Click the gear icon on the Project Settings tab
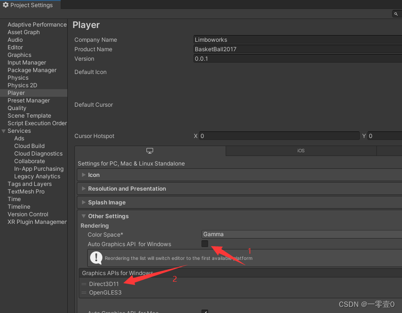Screen dimensions: 402x313 tap(6, 5)
